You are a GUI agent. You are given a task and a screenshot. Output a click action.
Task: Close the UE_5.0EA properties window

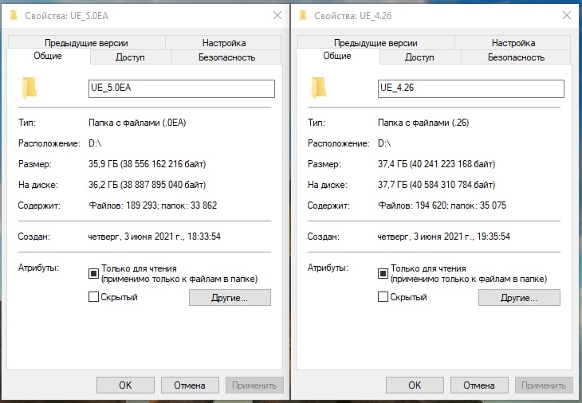coord(277,15)
